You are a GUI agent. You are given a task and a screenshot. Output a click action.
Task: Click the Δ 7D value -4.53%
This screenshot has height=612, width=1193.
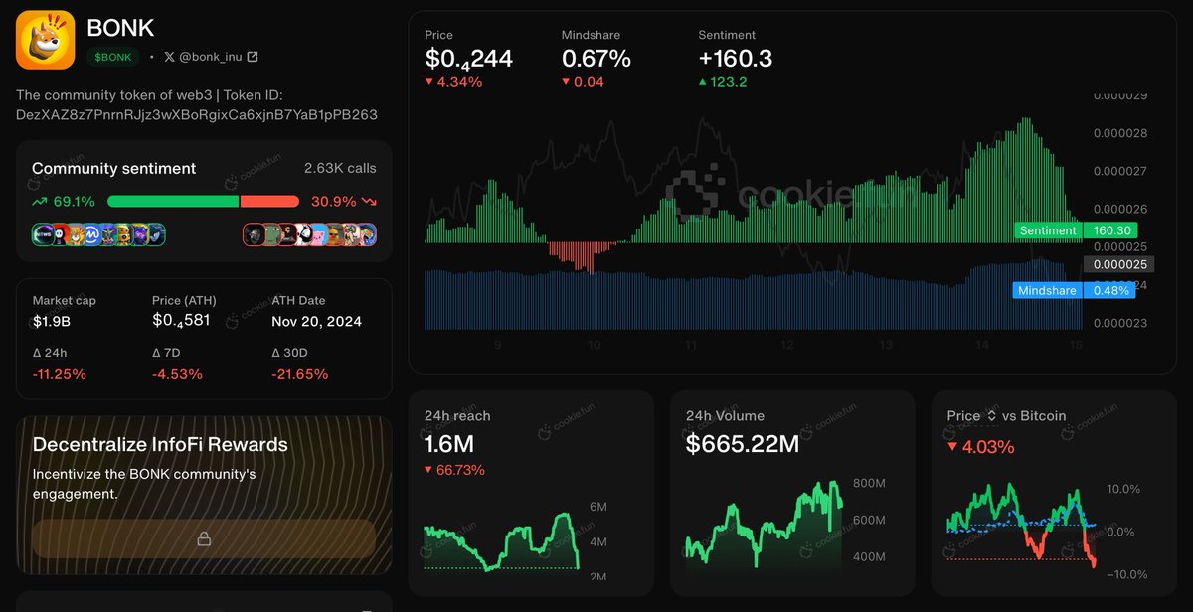pos(177,374)
